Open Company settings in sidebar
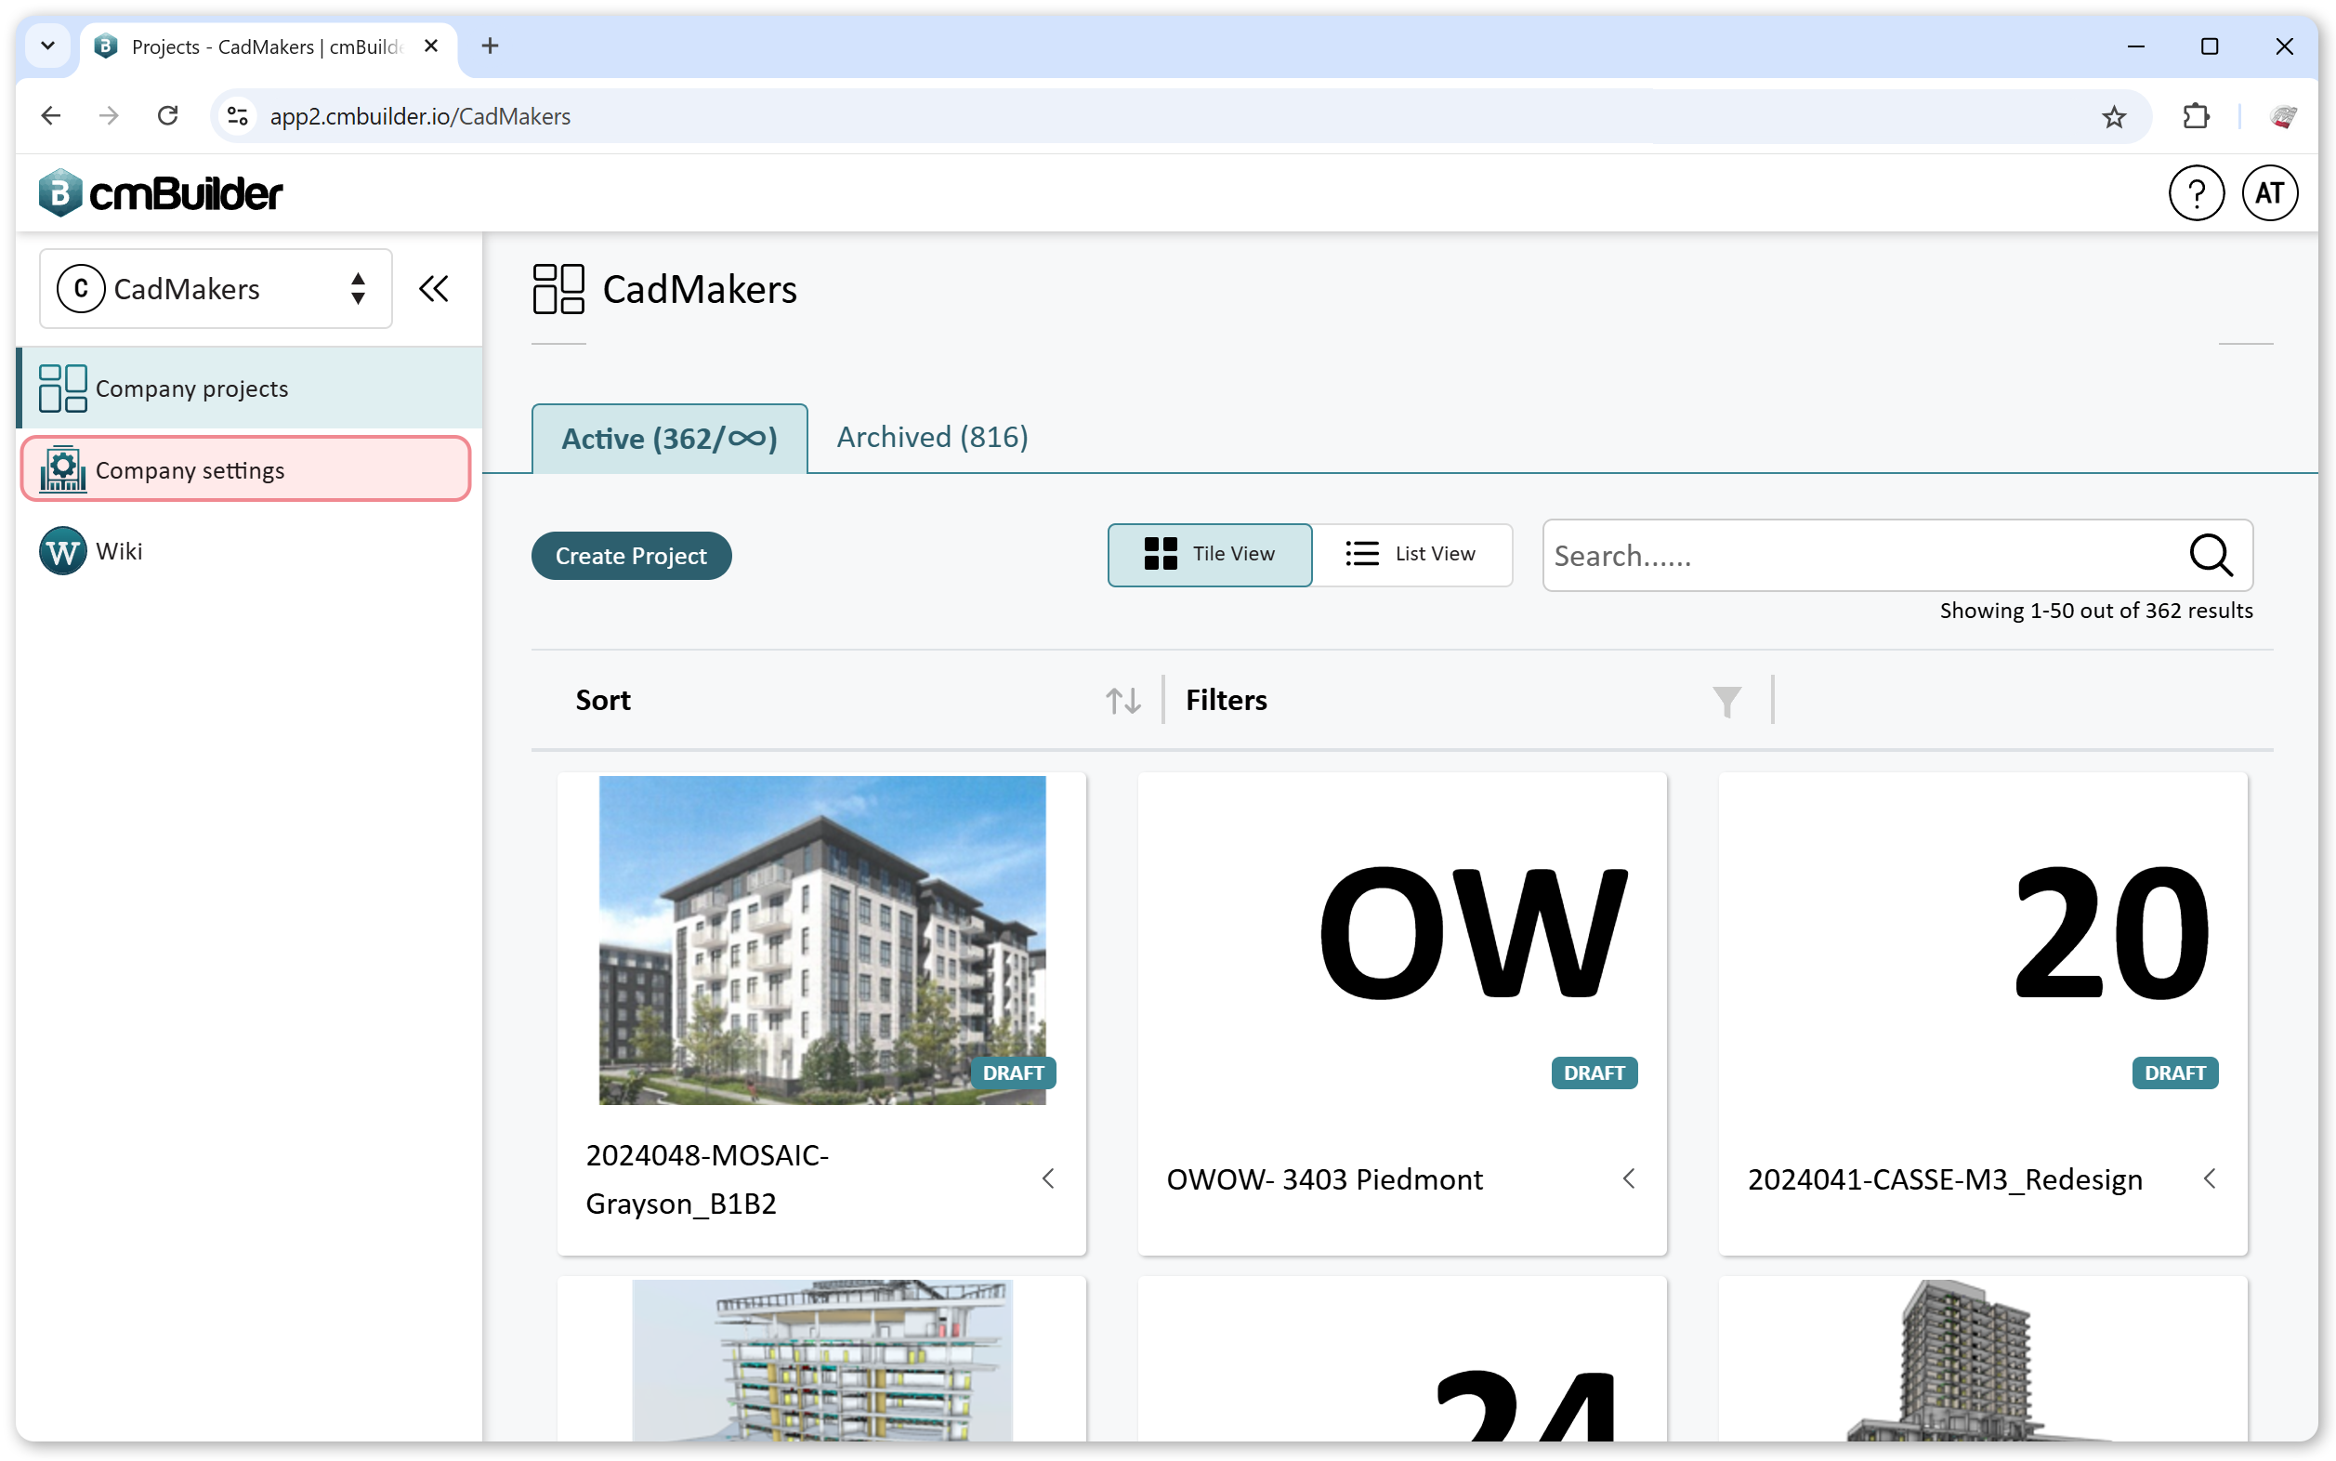The height and width of the screenshot is (1461, 2336). click(245, 468)
